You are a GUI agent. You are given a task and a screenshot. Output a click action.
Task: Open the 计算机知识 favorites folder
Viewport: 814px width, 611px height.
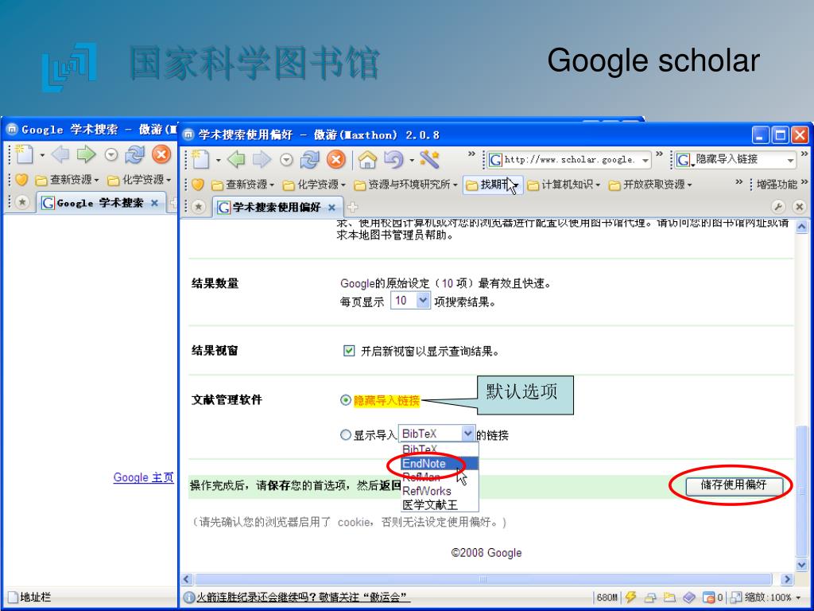click(x=564, y=185)
